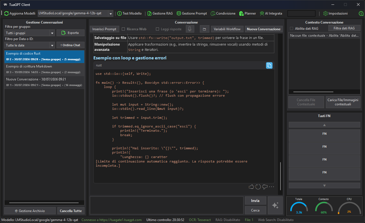This screenshot has height=223, width=365.
Task: Open AI Integrata
Action: (271, 13)
